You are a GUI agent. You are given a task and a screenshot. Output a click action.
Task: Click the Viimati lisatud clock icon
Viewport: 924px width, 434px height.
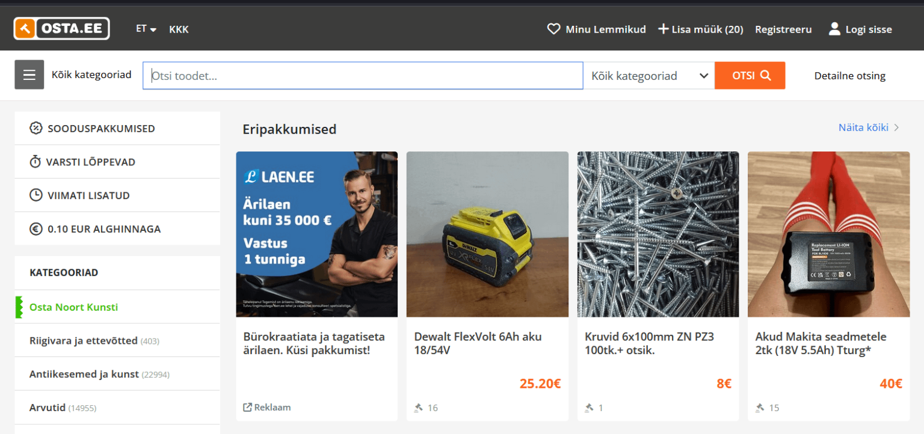[36, 195]
